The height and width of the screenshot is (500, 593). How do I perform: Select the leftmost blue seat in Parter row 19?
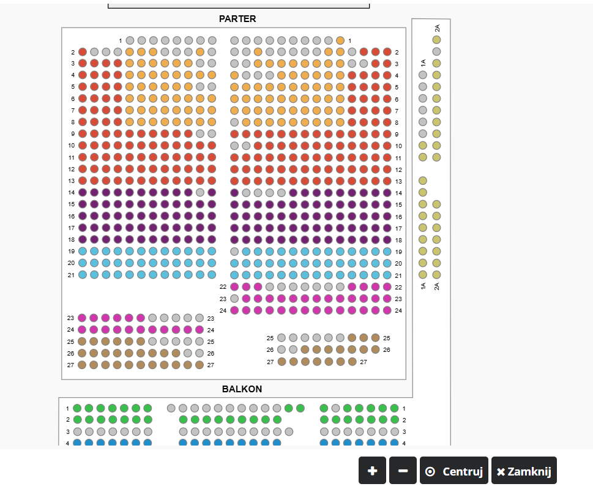point(83,251)
